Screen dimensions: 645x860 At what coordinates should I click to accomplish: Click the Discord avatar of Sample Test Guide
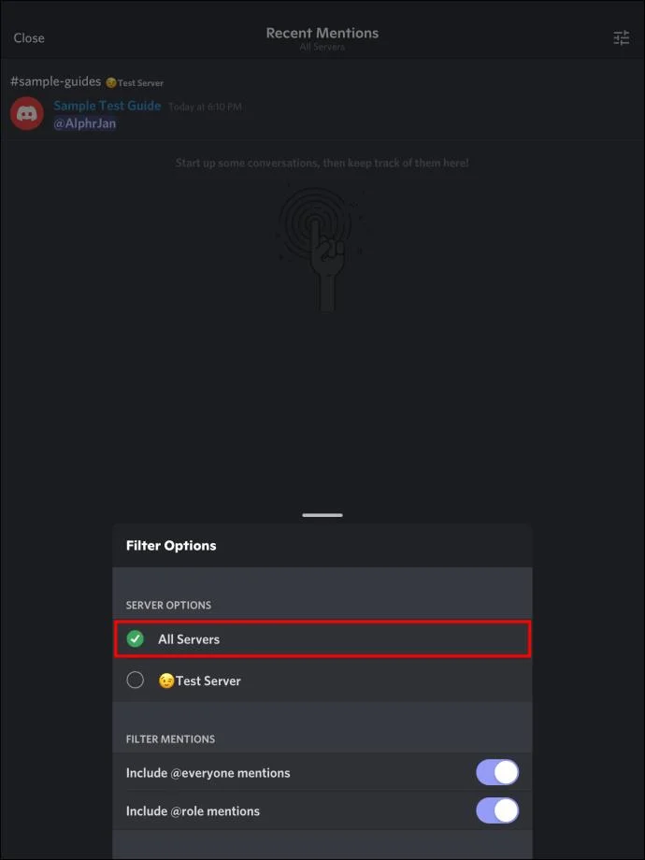pyautogui.click(x=27, y=114)
